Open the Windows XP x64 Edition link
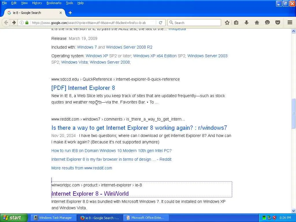This screenshot has width=296, height=222. point(155,56)
